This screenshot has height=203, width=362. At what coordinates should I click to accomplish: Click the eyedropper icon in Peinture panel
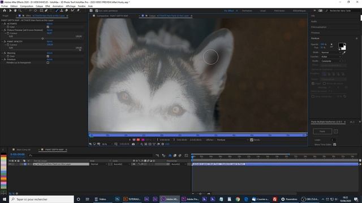point(344,52)
